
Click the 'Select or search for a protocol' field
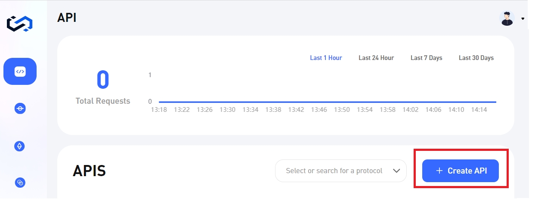click(x=334, y=171)
